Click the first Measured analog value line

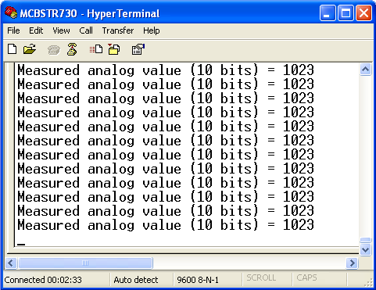[x=166, y=70]
